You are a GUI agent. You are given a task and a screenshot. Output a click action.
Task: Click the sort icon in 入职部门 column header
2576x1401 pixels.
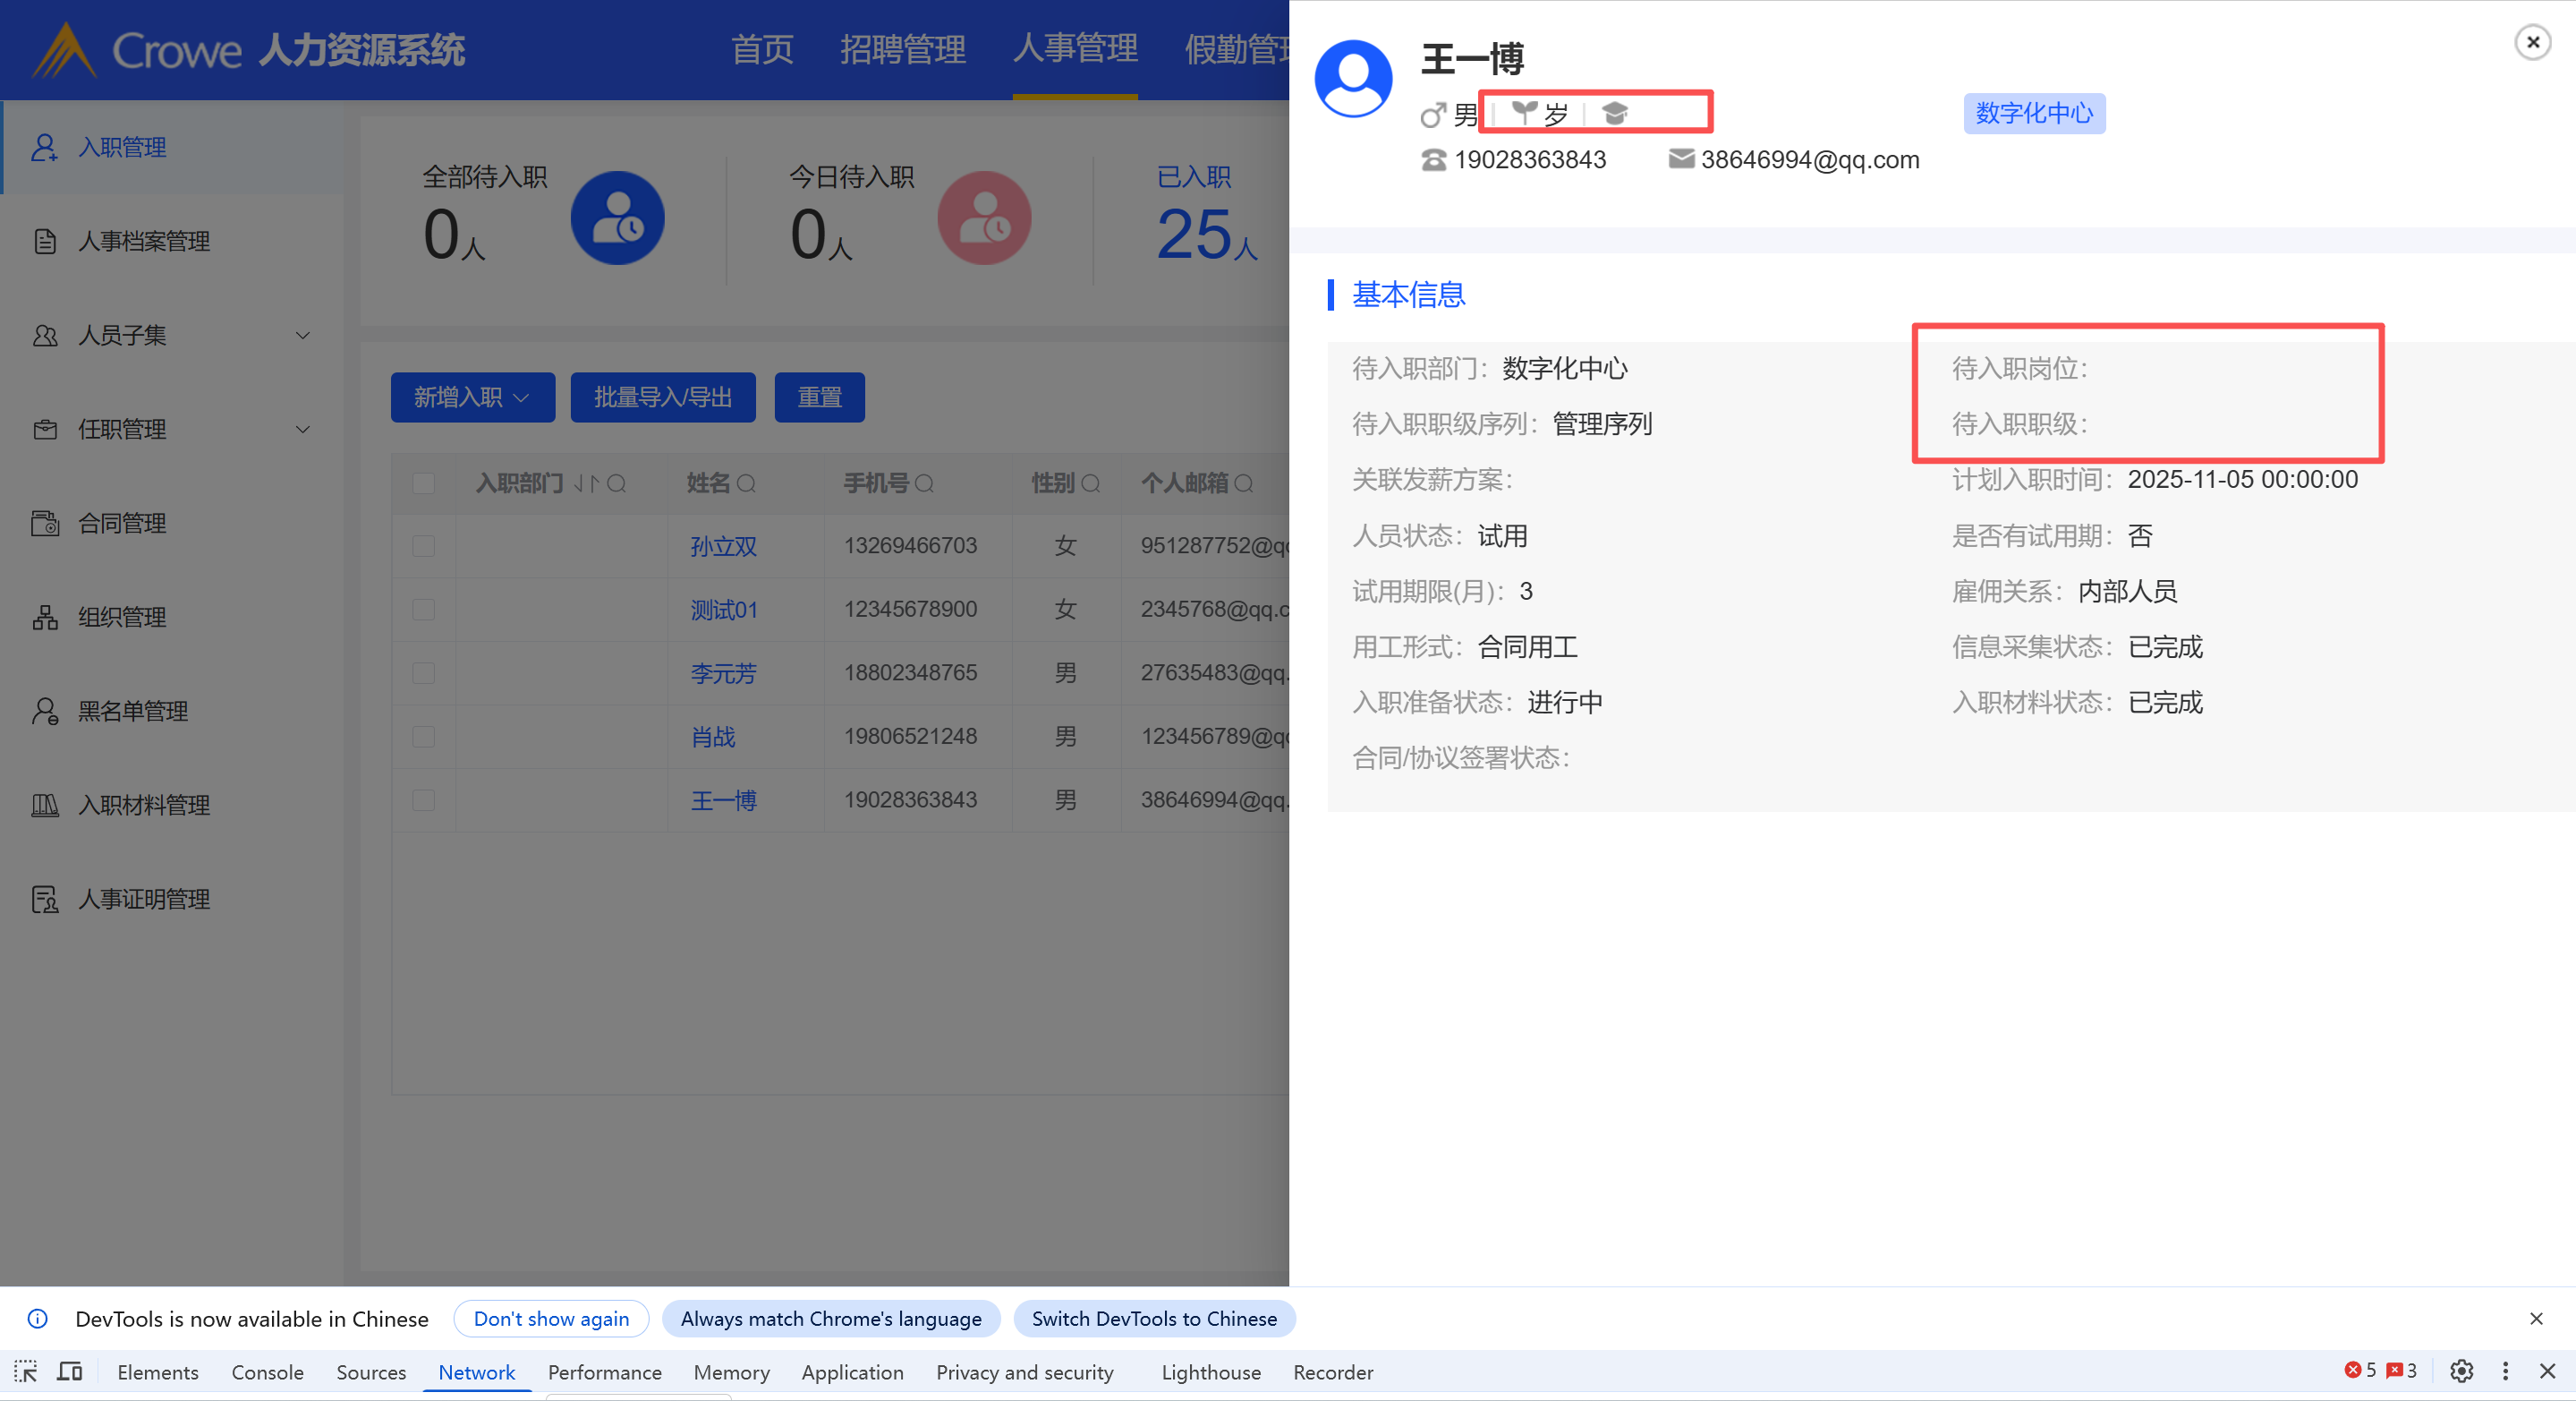(x=586, y=484)
